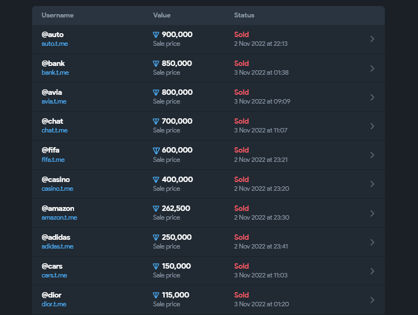Click the date 2 Nov 2022 at 22:13
This screenshot has height=315, width=418.
(261, 44)
